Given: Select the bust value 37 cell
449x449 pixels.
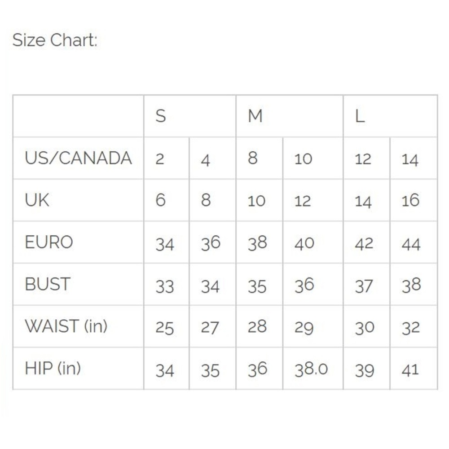Looking at the screenshot, I should point(364,286).
